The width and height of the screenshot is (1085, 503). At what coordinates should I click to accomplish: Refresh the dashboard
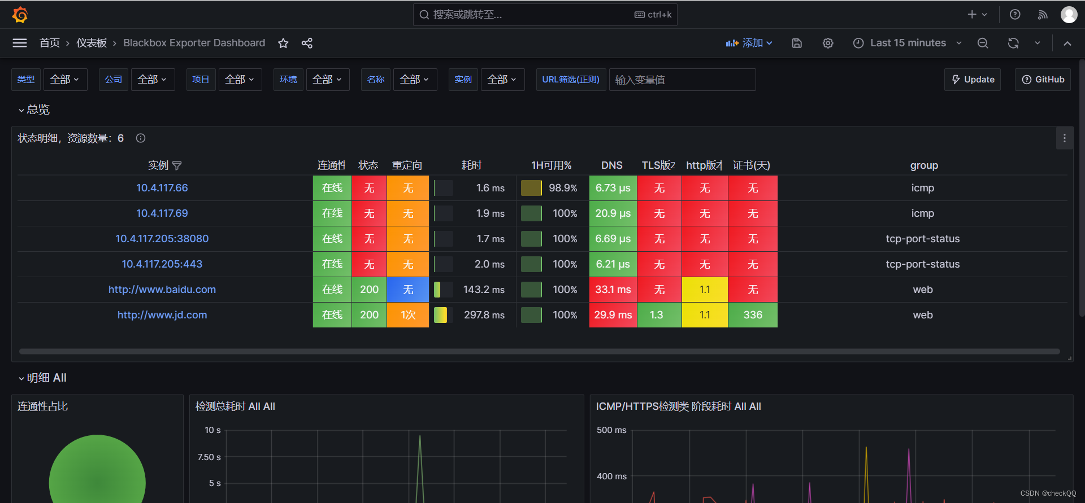pyautogui.click(x=1013, y=43)
